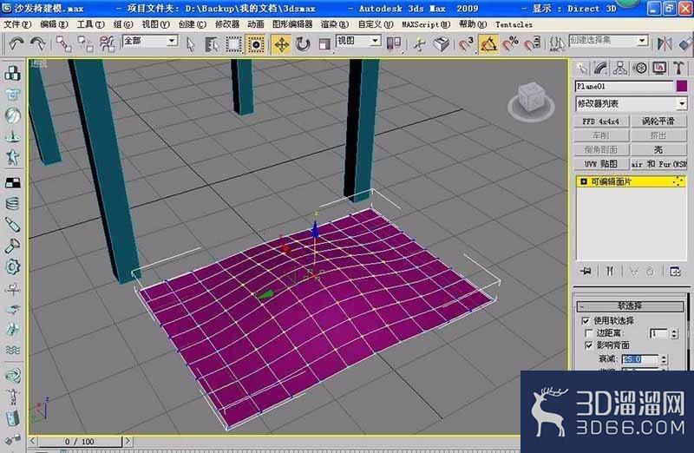The height and width of the screenshot is (453, 694).
Task: Collapse the 软选择 rollout header
Action: tap(630, 305)
